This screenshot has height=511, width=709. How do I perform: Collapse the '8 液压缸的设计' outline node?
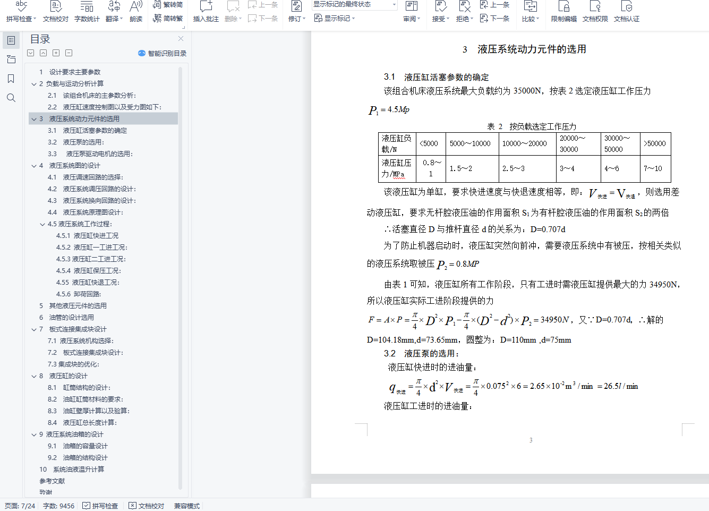coord(34,376)
